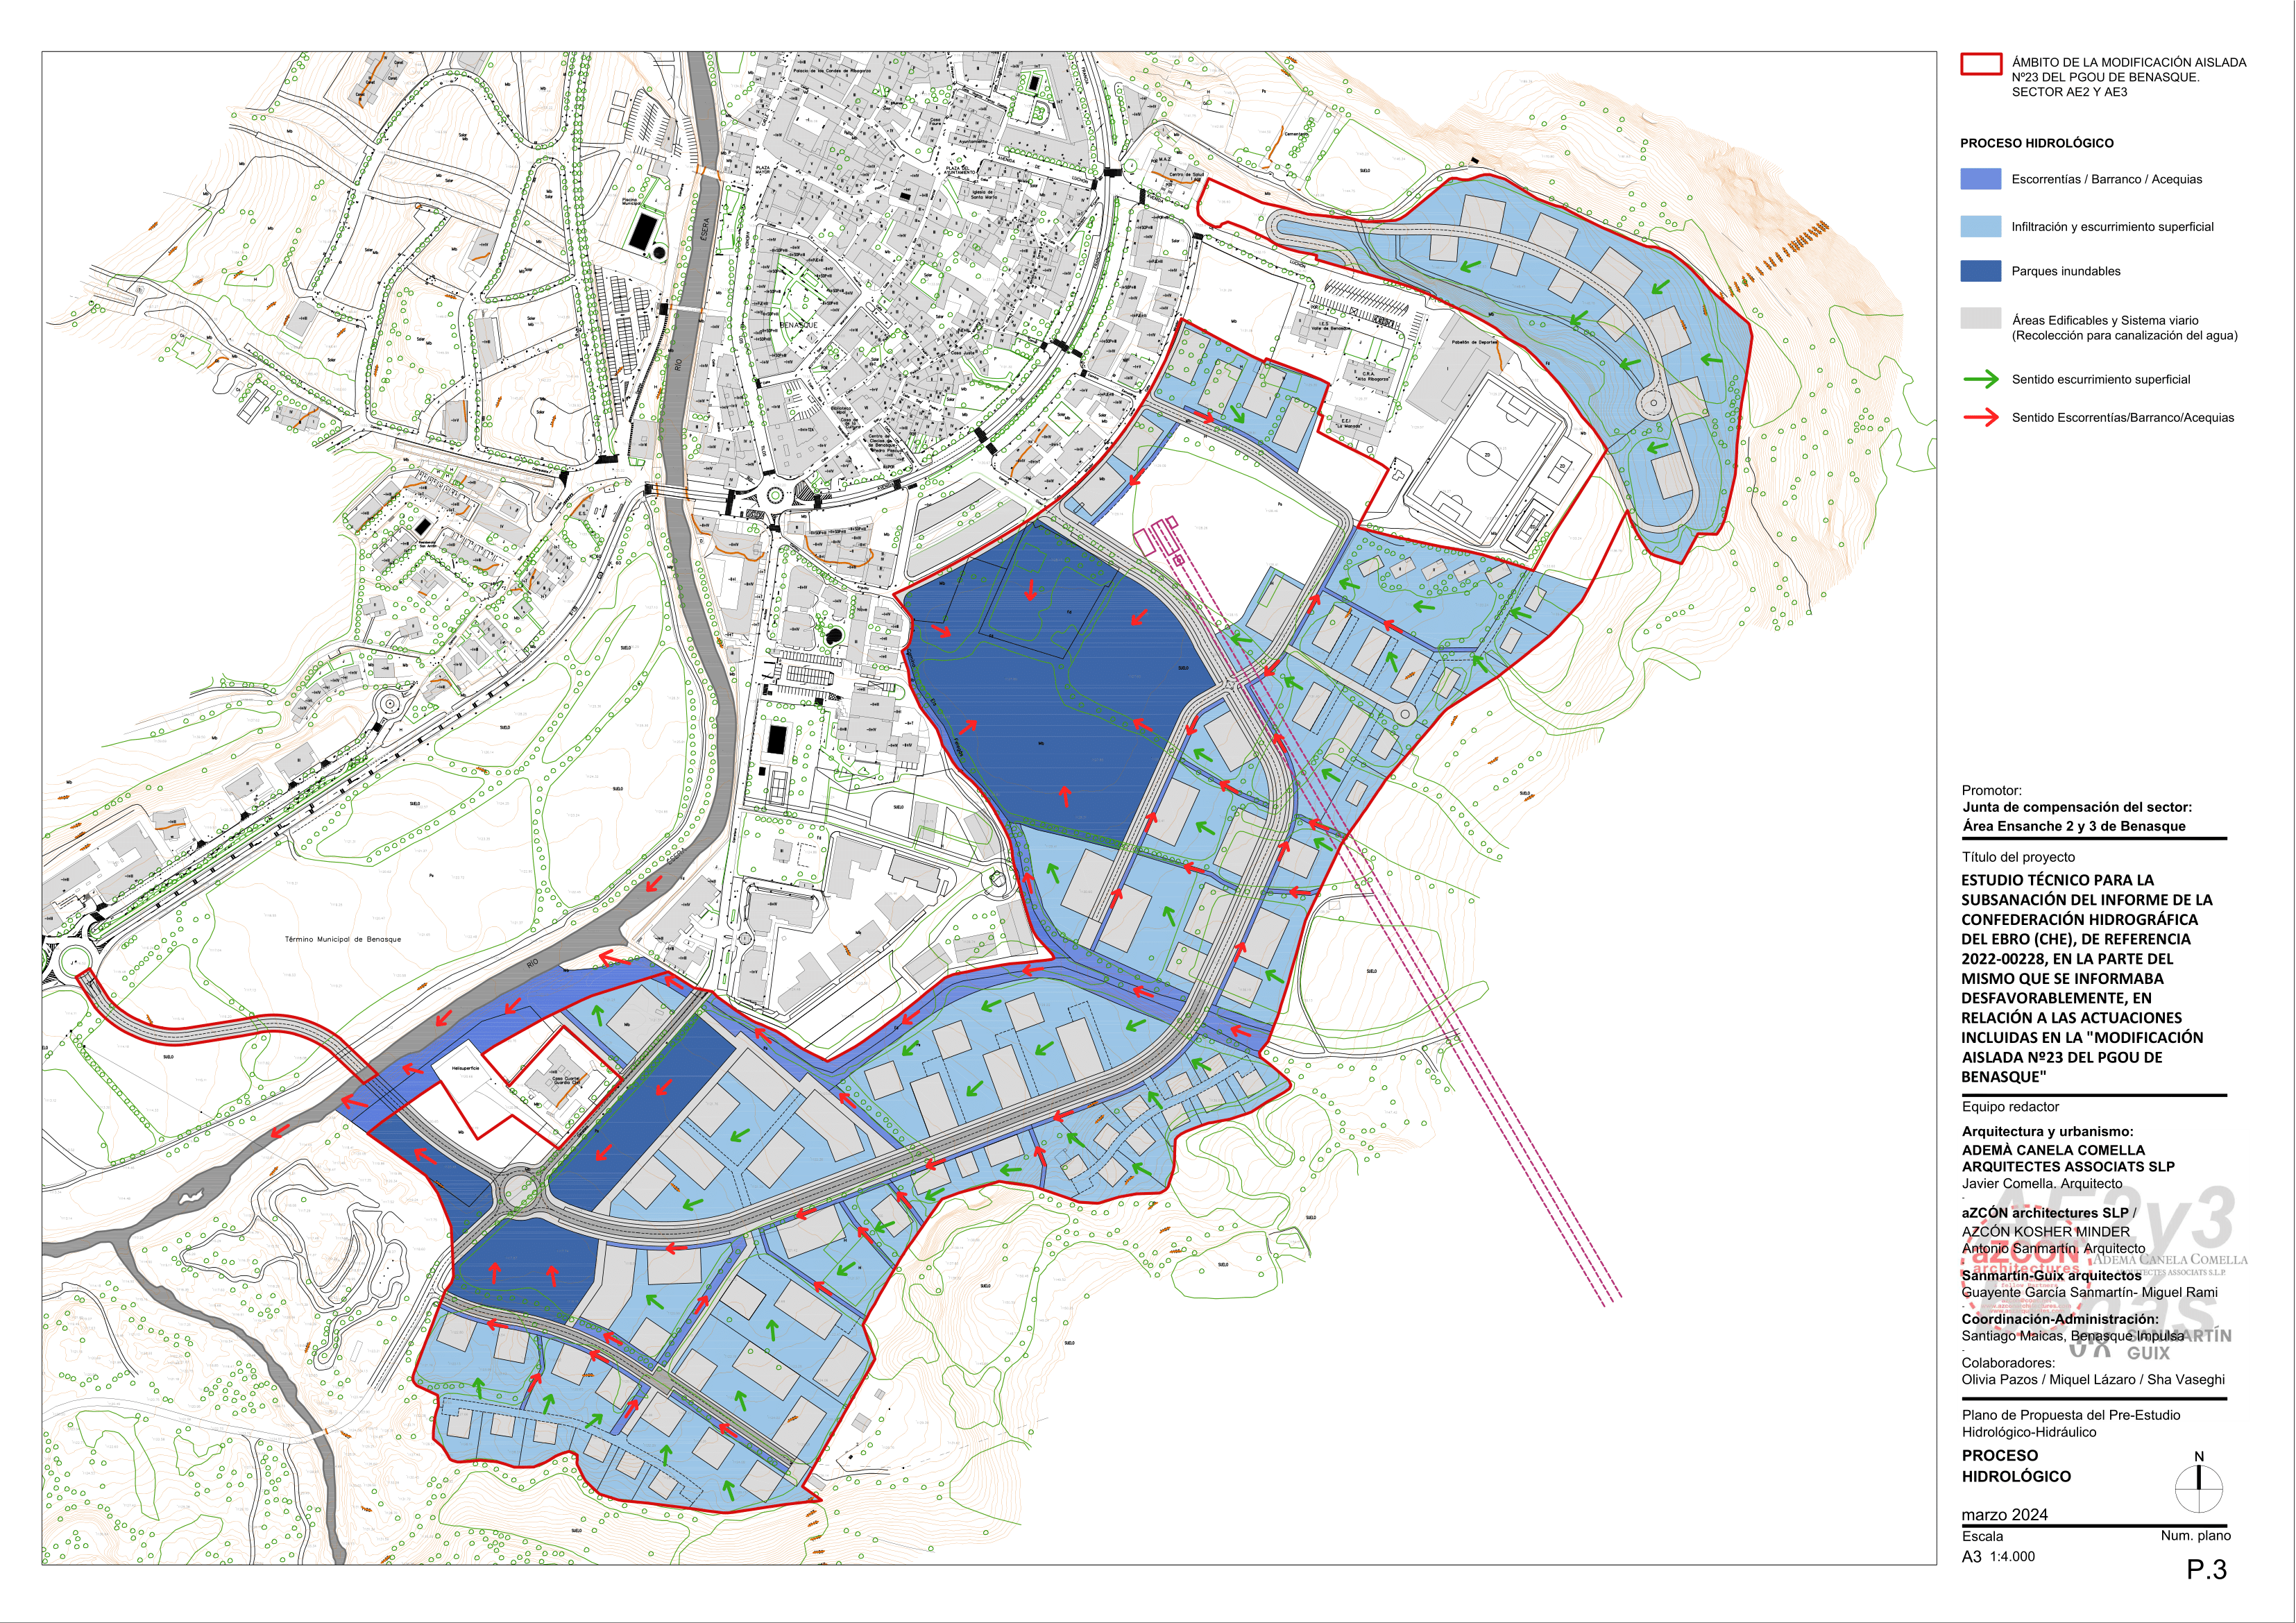Click 'Área Ensanche 2 y 3 de Benasque' text
Viewport: 2296px width, 1623px height.
2074,826
